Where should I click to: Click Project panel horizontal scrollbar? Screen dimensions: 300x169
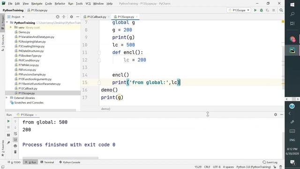(x=41, y=110)
